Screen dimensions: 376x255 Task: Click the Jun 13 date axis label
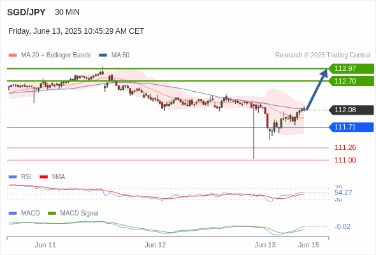click(x=265, y=245)
